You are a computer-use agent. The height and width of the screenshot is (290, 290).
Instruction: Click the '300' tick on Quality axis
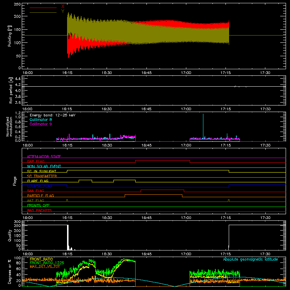coord(17,222)
